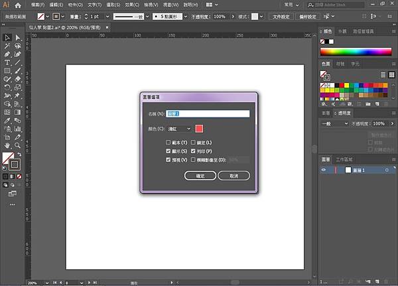Select the Pen tool
This screenshot has width=398, height=286.
7,54
